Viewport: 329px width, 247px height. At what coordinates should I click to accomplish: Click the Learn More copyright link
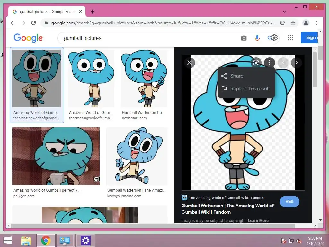pyautogui.click(x=258, y=221)
